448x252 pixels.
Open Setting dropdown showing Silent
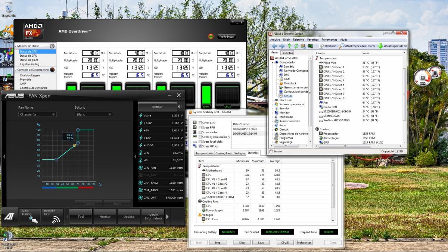click(93, 114)
